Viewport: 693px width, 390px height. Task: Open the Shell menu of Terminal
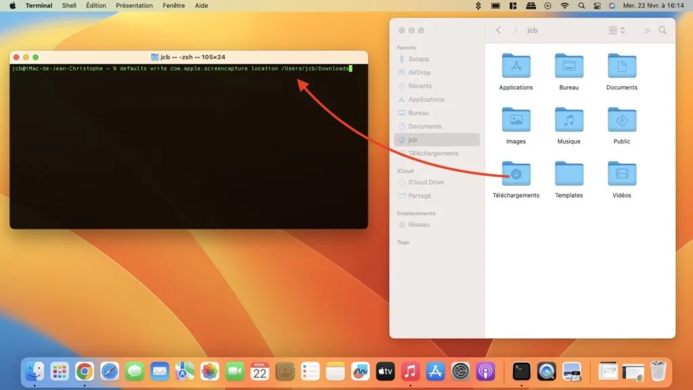(x=68, y=5)
